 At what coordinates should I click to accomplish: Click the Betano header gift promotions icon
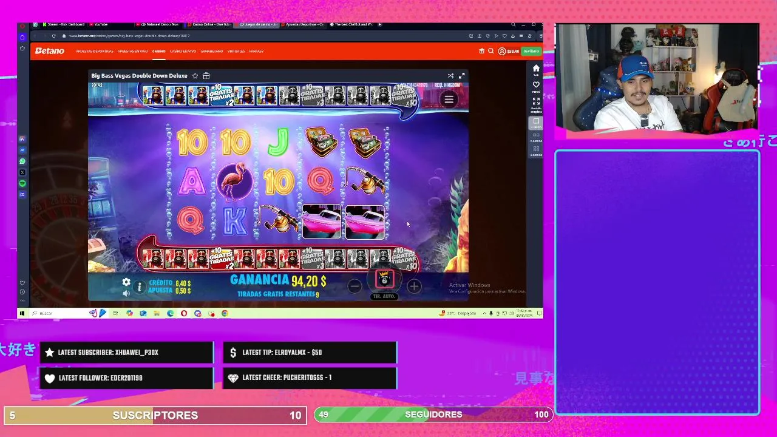481,51
